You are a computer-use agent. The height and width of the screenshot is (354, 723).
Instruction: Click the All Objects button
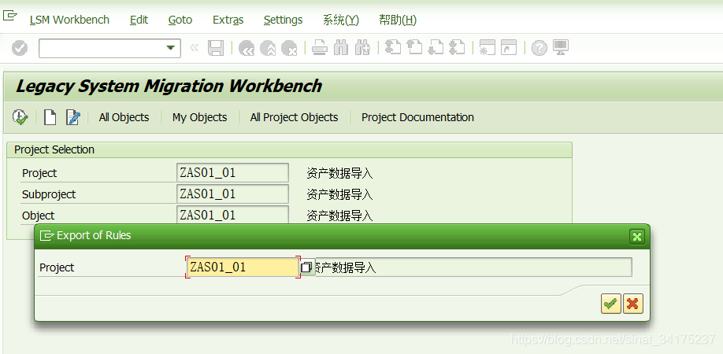click(124, 117)
